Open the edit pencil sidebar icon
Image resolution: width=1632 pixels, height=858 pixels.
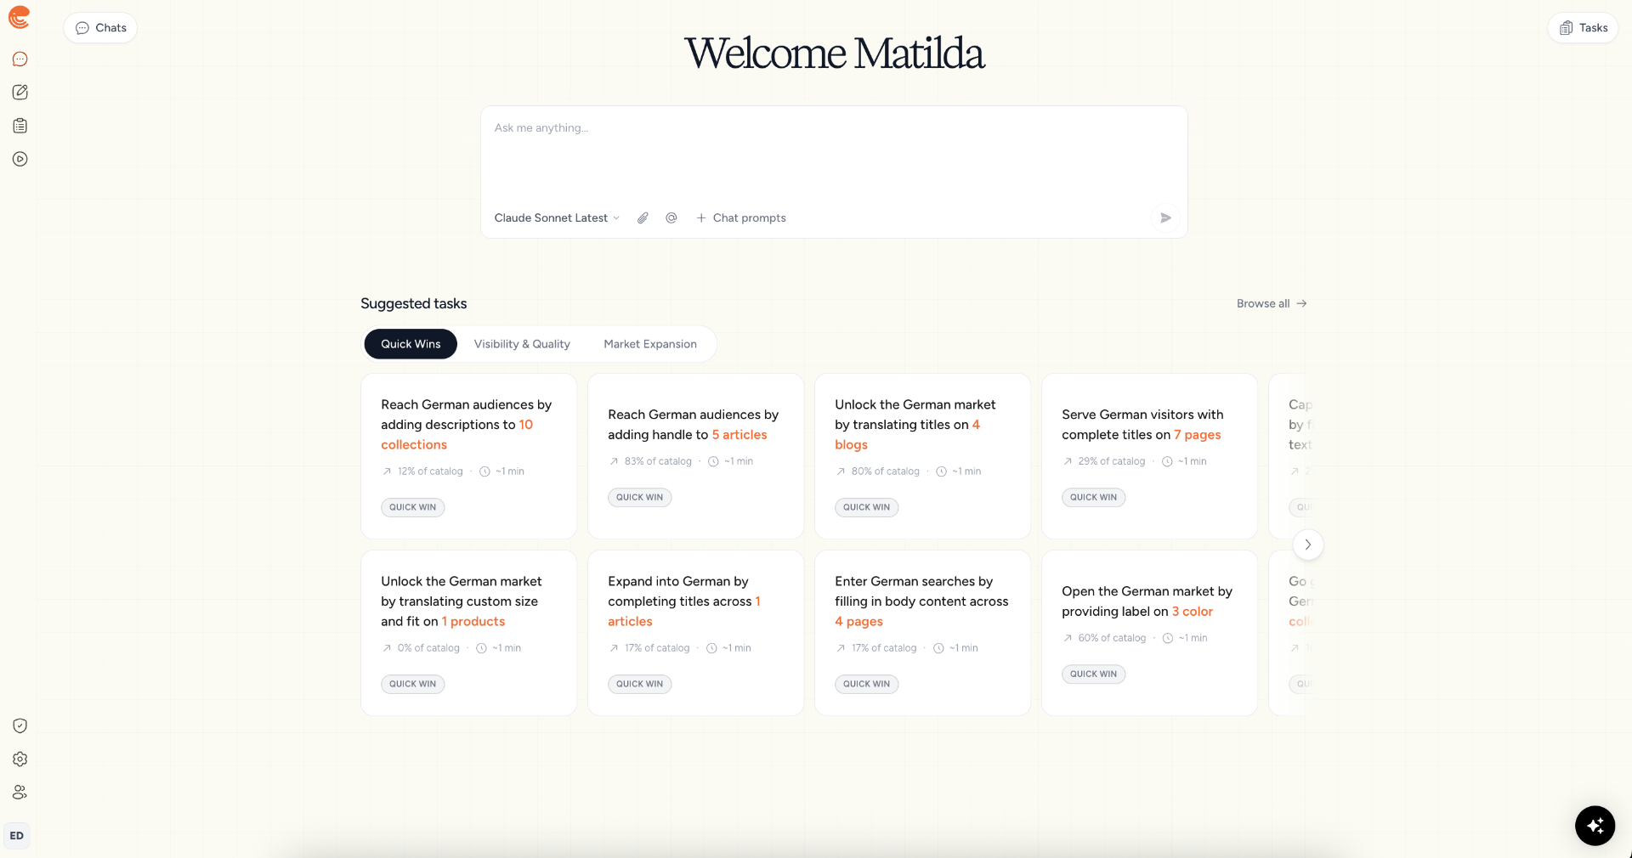point(20,93)
